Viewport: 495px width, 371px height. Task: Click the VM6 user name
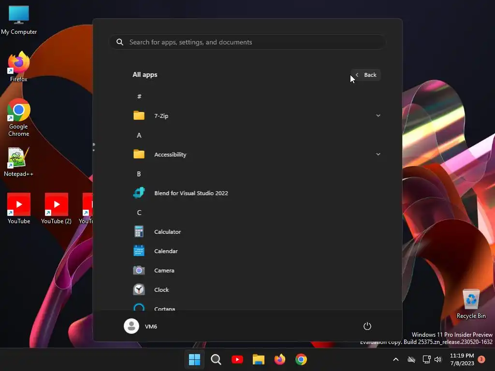point(151,327)
